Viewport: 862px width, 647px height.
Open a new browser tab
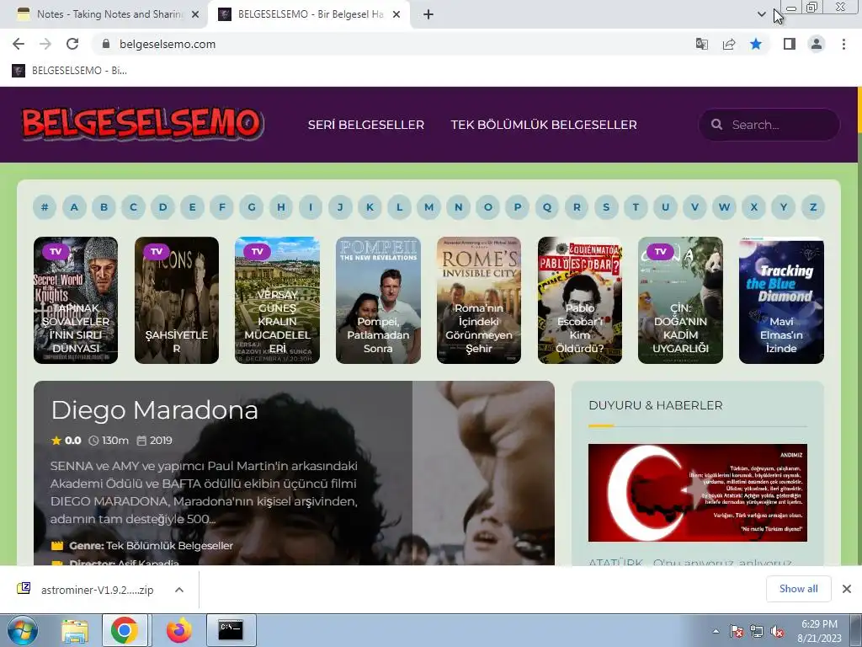pyautogui.click(x=428, y=14)
